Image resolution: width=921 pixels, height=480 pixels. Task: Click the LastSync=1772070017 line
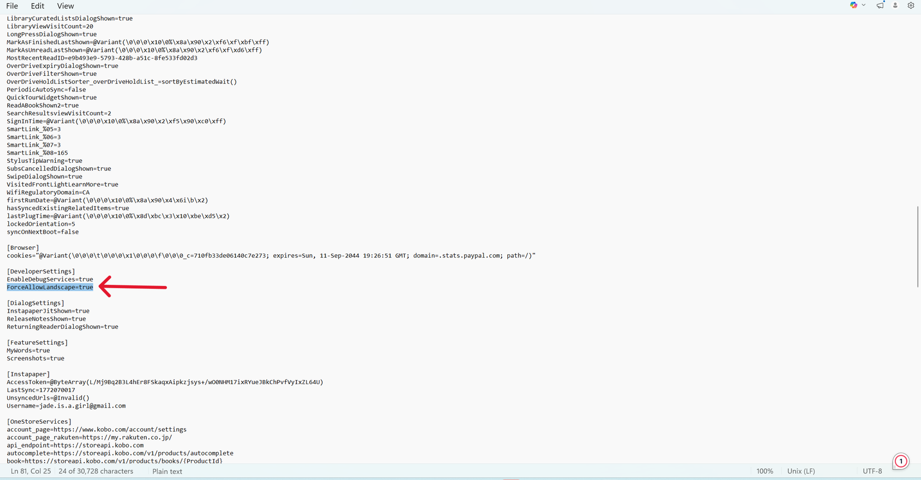pyautogui.click(x=41, y=390)
